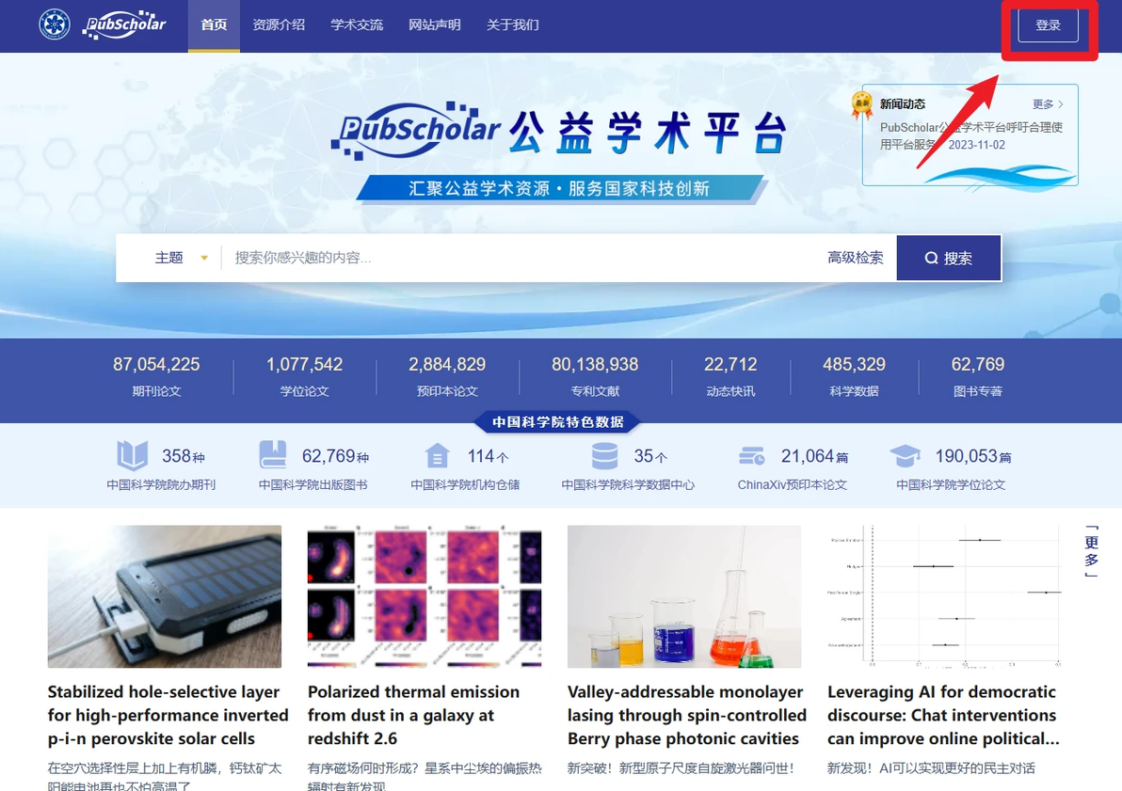Select 专利文献 count 80,138,938
Viewport: 1122px width, 791px height.
(x=595, y=376)
